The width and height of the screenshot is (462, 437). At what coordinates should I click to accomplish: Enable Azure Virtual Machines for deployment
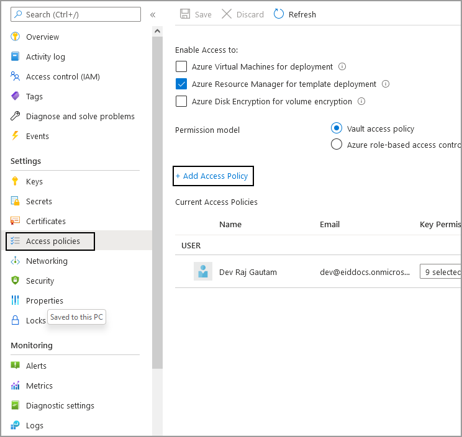181,67
